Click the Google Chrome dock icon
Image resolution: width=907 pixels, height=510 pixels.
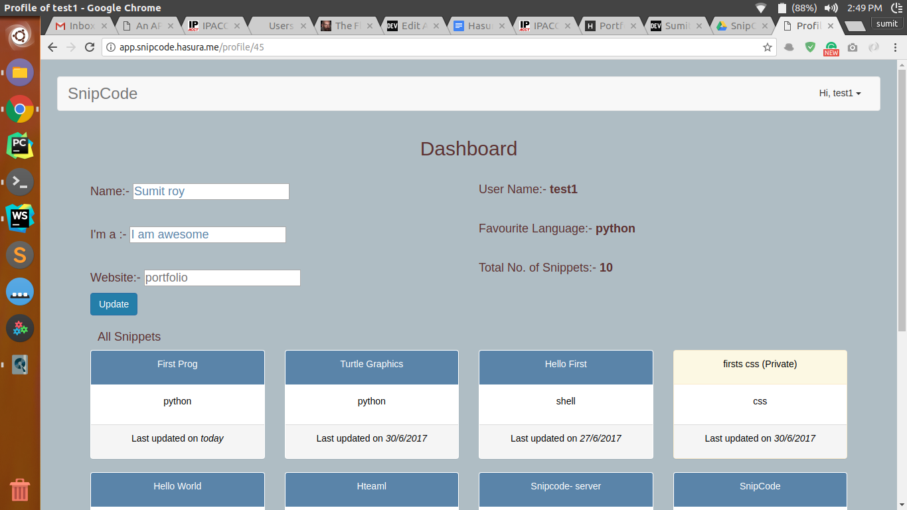tap(20, 109)
